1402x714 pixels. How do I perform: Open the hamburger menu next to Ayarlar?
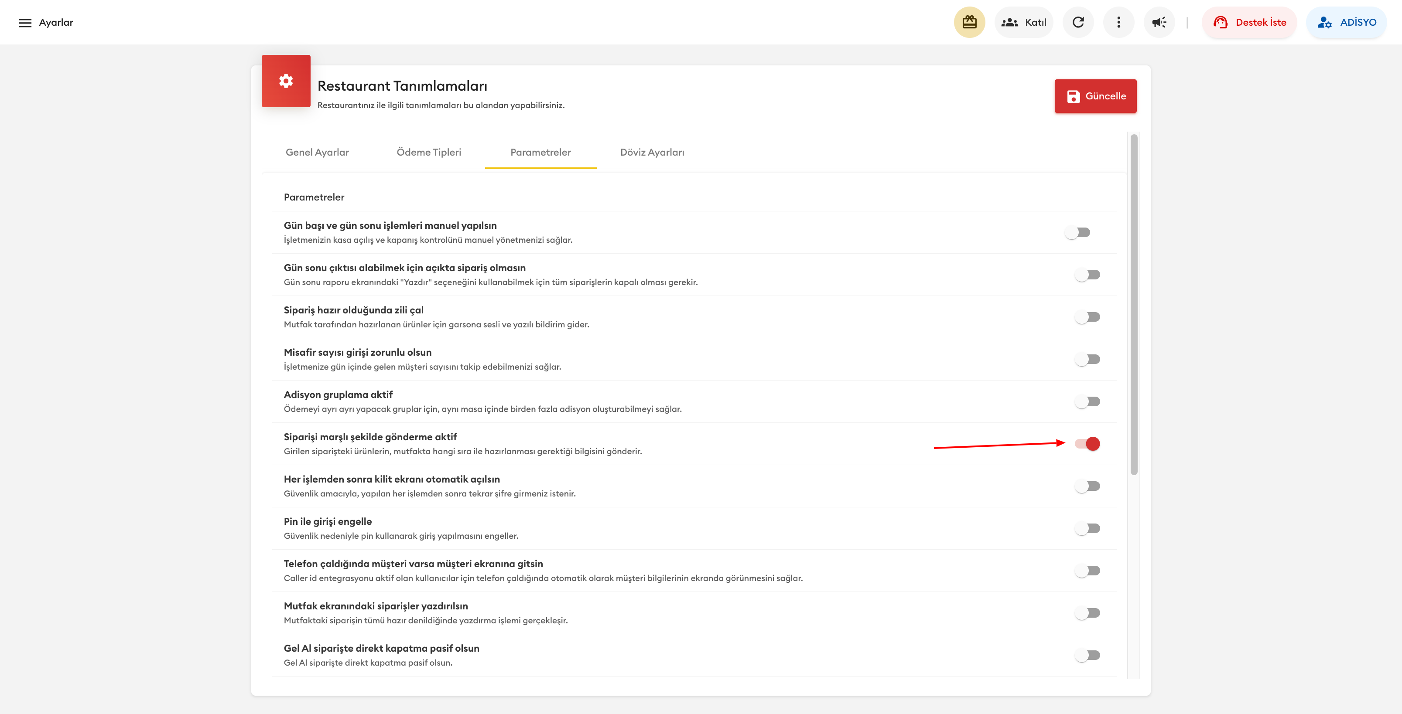25,22
